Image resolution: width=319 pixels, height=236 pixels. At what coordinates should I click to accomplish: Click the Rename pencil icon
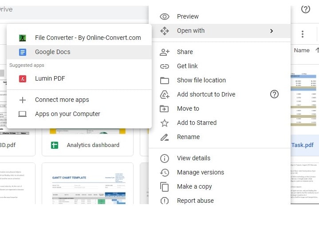(165, 137)
